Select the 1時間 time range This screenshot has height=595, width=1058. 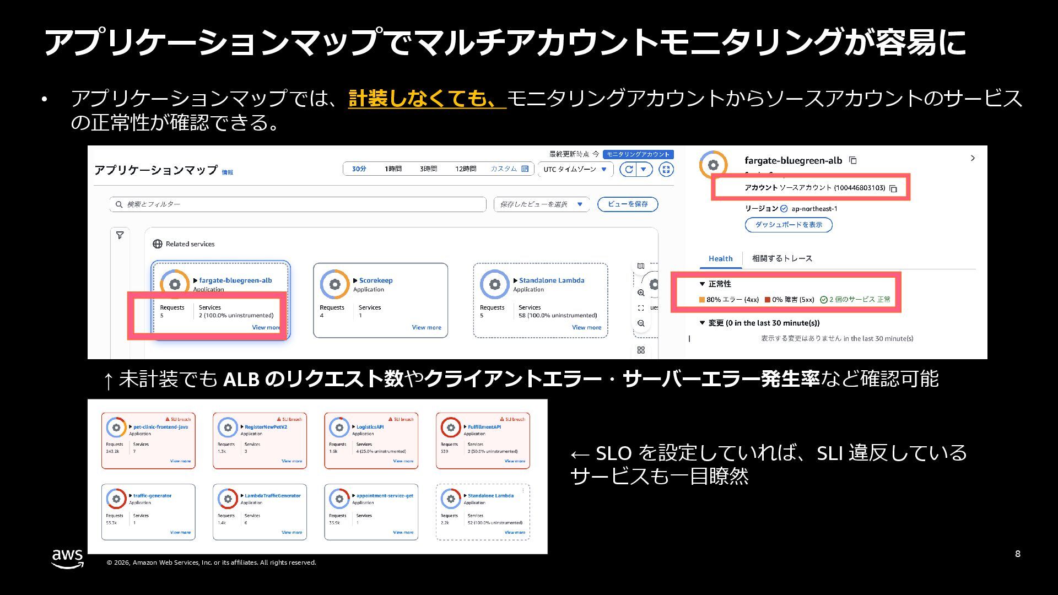tap(393, 169)
